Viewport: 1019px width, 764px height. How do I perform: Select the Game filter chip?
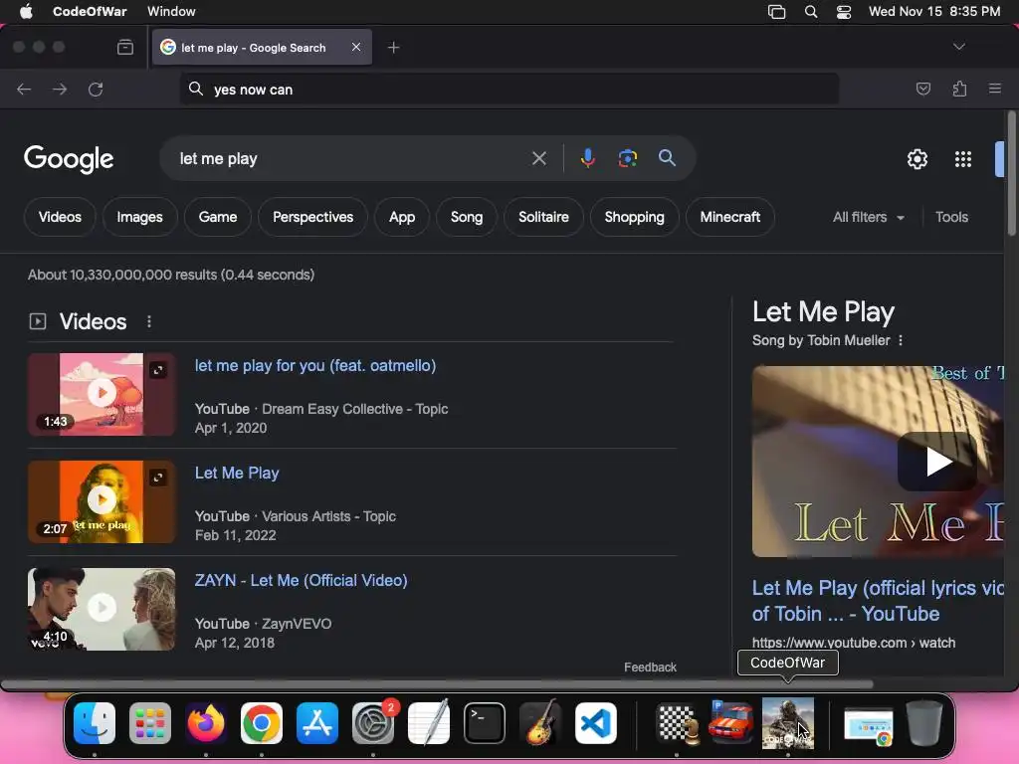point(218,217)
